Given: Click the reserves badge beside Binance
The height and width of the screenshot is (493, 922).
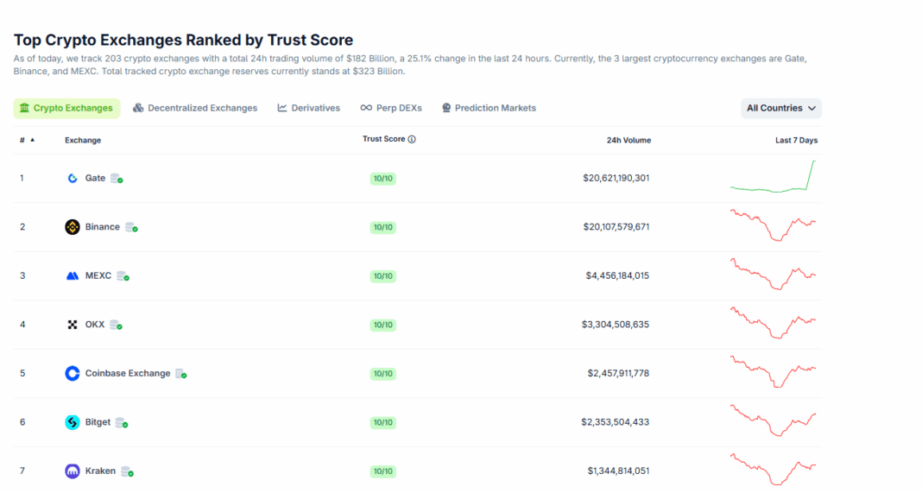Looking at the screenshot, I should pyautogui.click(x=131, y=227).
